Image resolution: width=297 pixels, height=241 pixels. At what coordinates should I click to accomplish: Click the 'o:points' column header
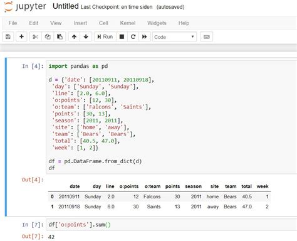click(x=129, y=186)
